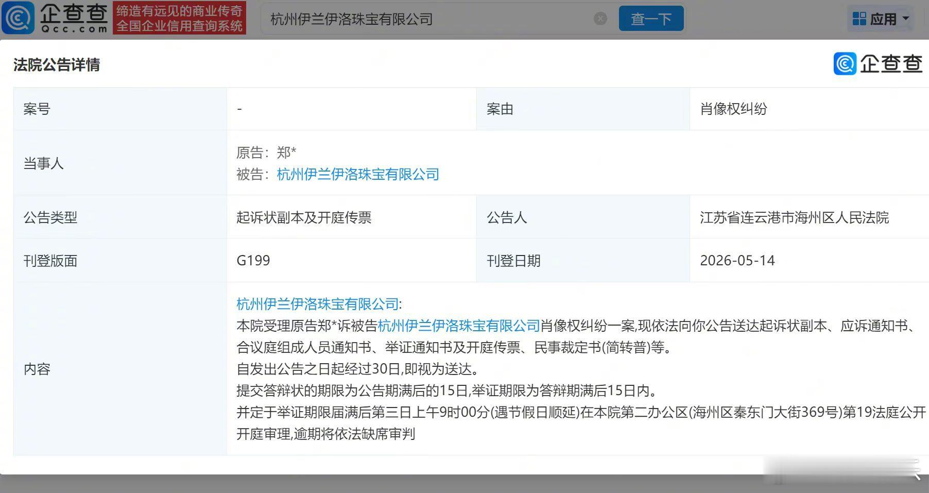Click the slogan banner 缔造有远见的商业传奇
The image size is (929, 493).
pyautogui.click(x=179, y=18)
